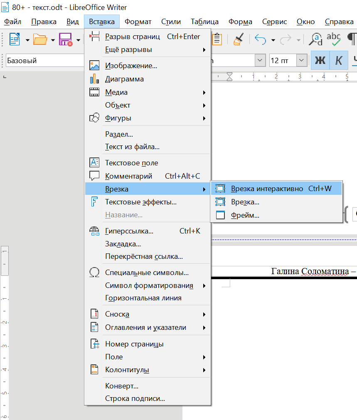Toggle formatting marks pilcrow icon
This screenshot has width=357, height=420.
coord(352,39)
